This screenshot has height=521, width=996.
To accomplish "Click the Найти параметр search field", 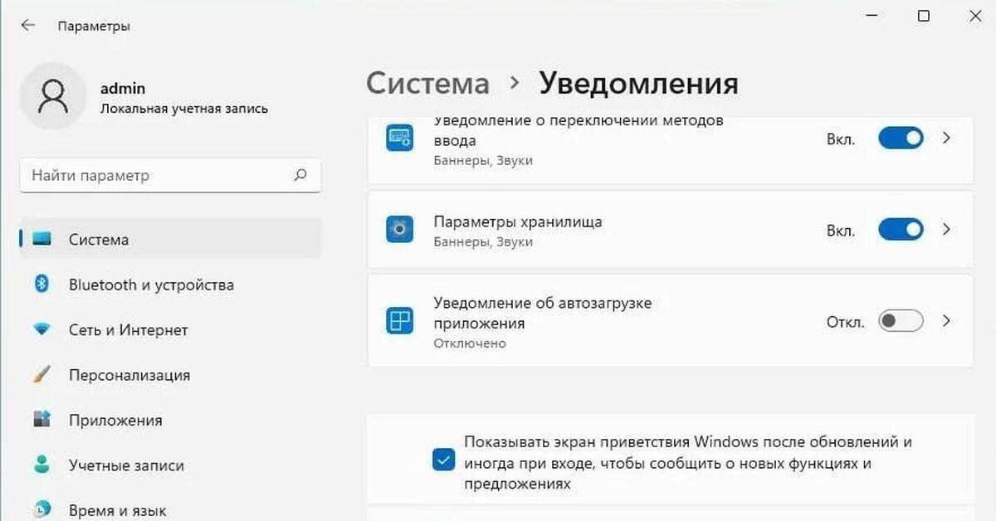I will [170, 175].
